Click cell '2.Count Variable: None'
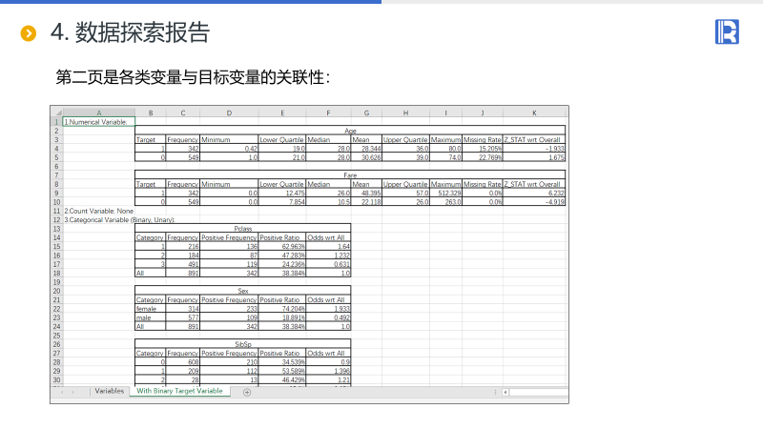 coord(99,211)
